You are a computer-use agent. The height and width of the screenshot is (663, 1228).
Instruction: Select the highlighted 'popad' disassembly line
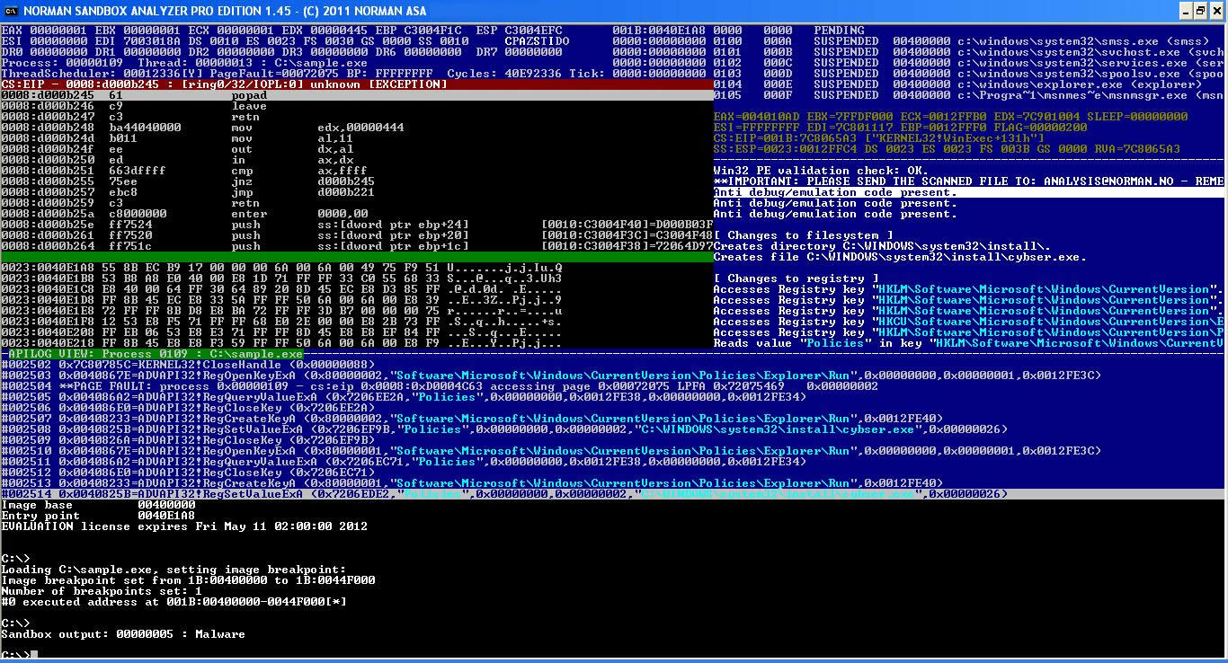(357, 95)
